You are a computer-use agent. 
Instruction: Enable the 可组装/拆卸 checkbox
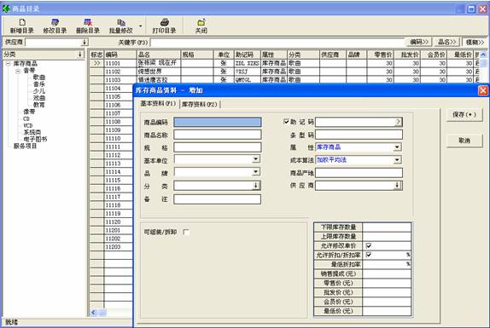(x=186, y=232)
